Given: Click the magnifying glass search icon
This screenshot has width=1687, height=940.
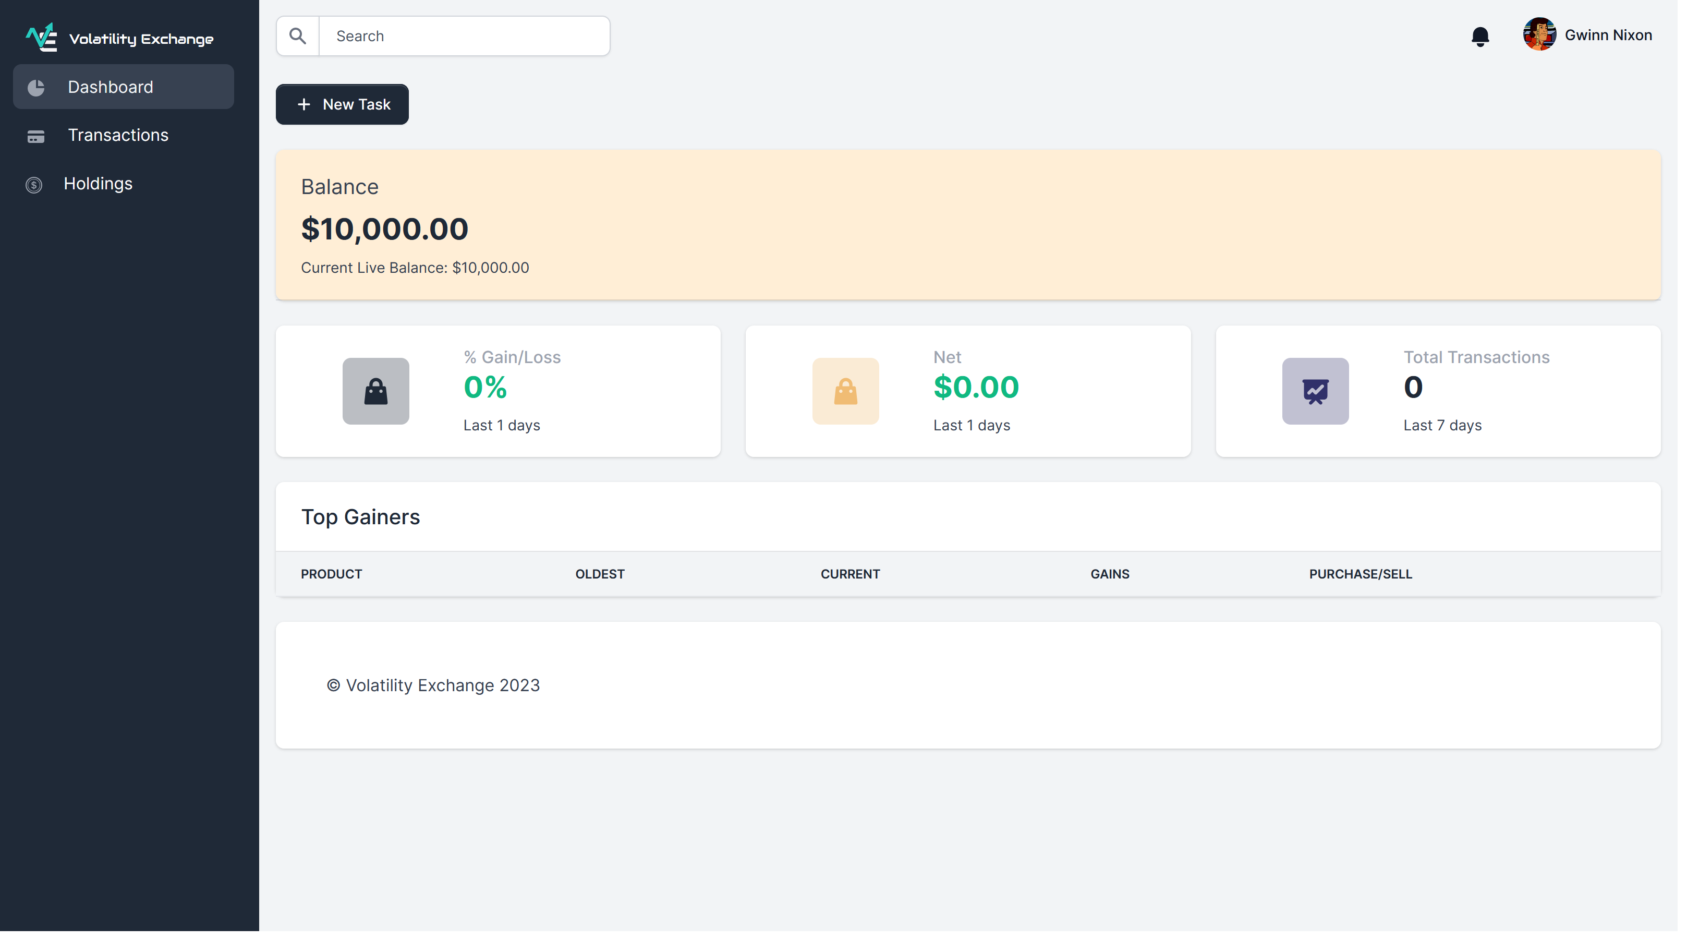Looking at the screenshot, I should (299, 36).
